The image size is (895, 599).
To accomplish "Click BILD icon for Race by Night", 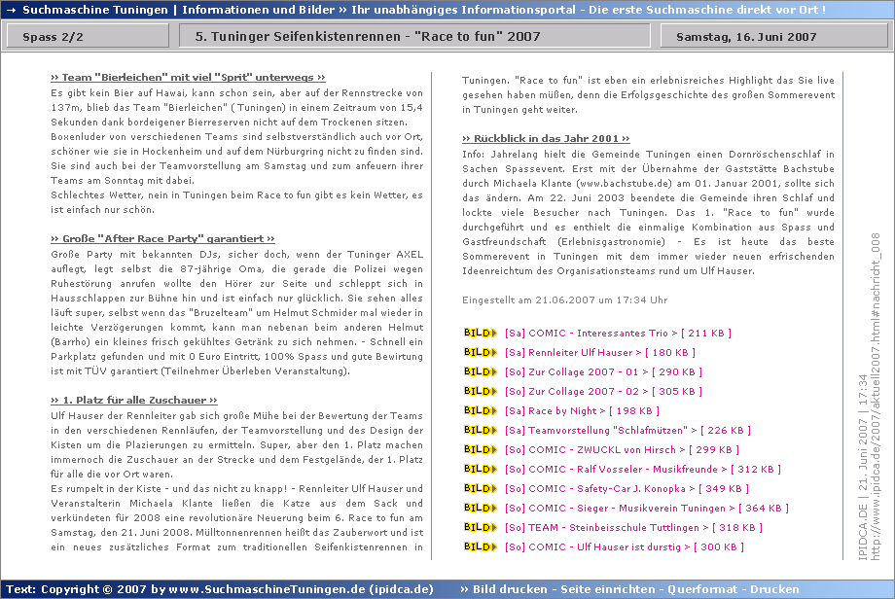I will [x=480, y=410].
